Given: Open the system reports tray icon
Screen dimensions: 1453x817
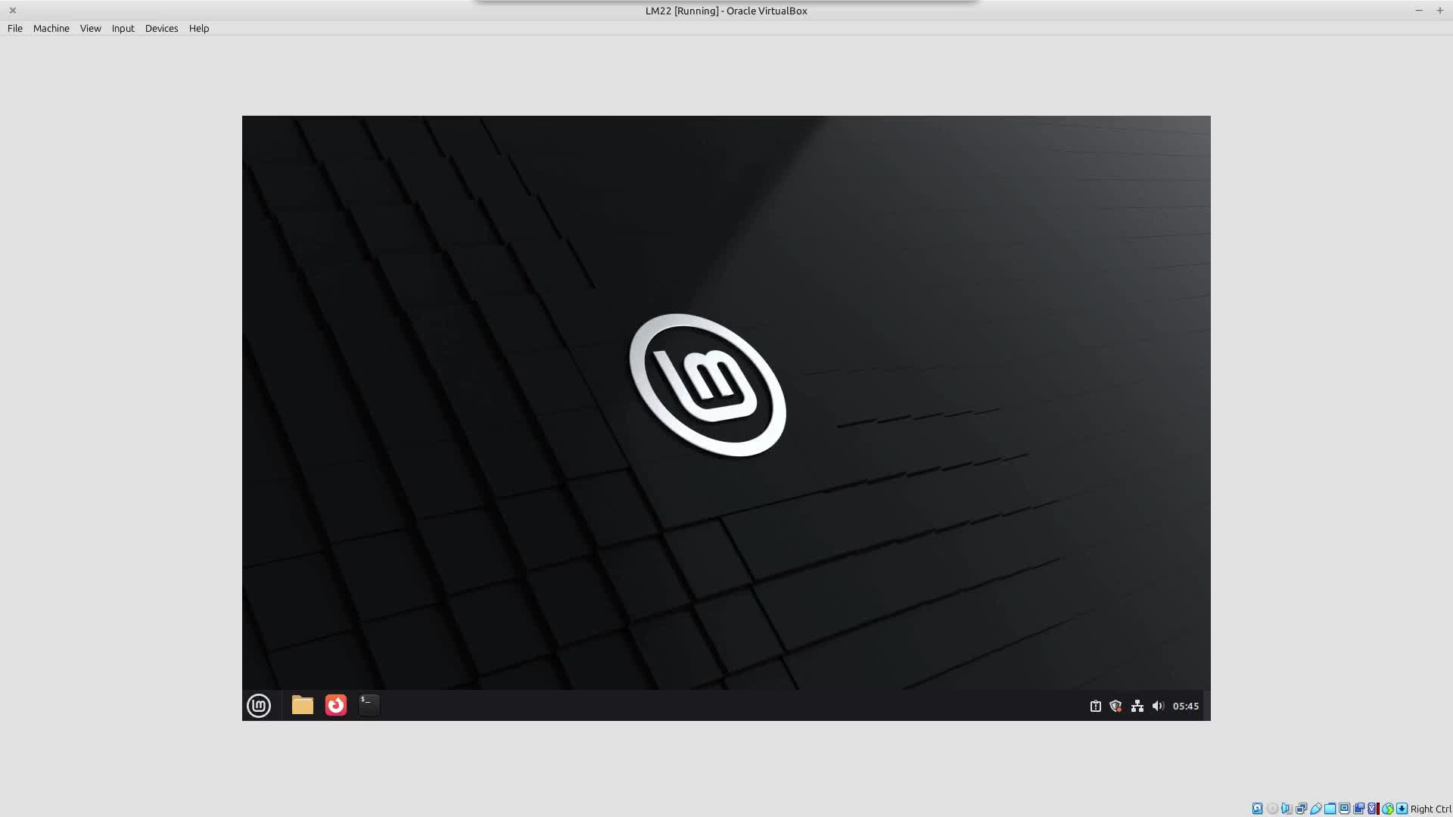Looking at the screenshot, I should (1095, 706).
